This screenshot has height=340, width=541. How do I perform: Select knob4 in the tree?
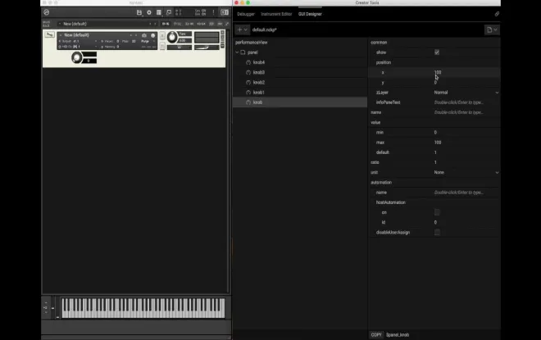259,62
